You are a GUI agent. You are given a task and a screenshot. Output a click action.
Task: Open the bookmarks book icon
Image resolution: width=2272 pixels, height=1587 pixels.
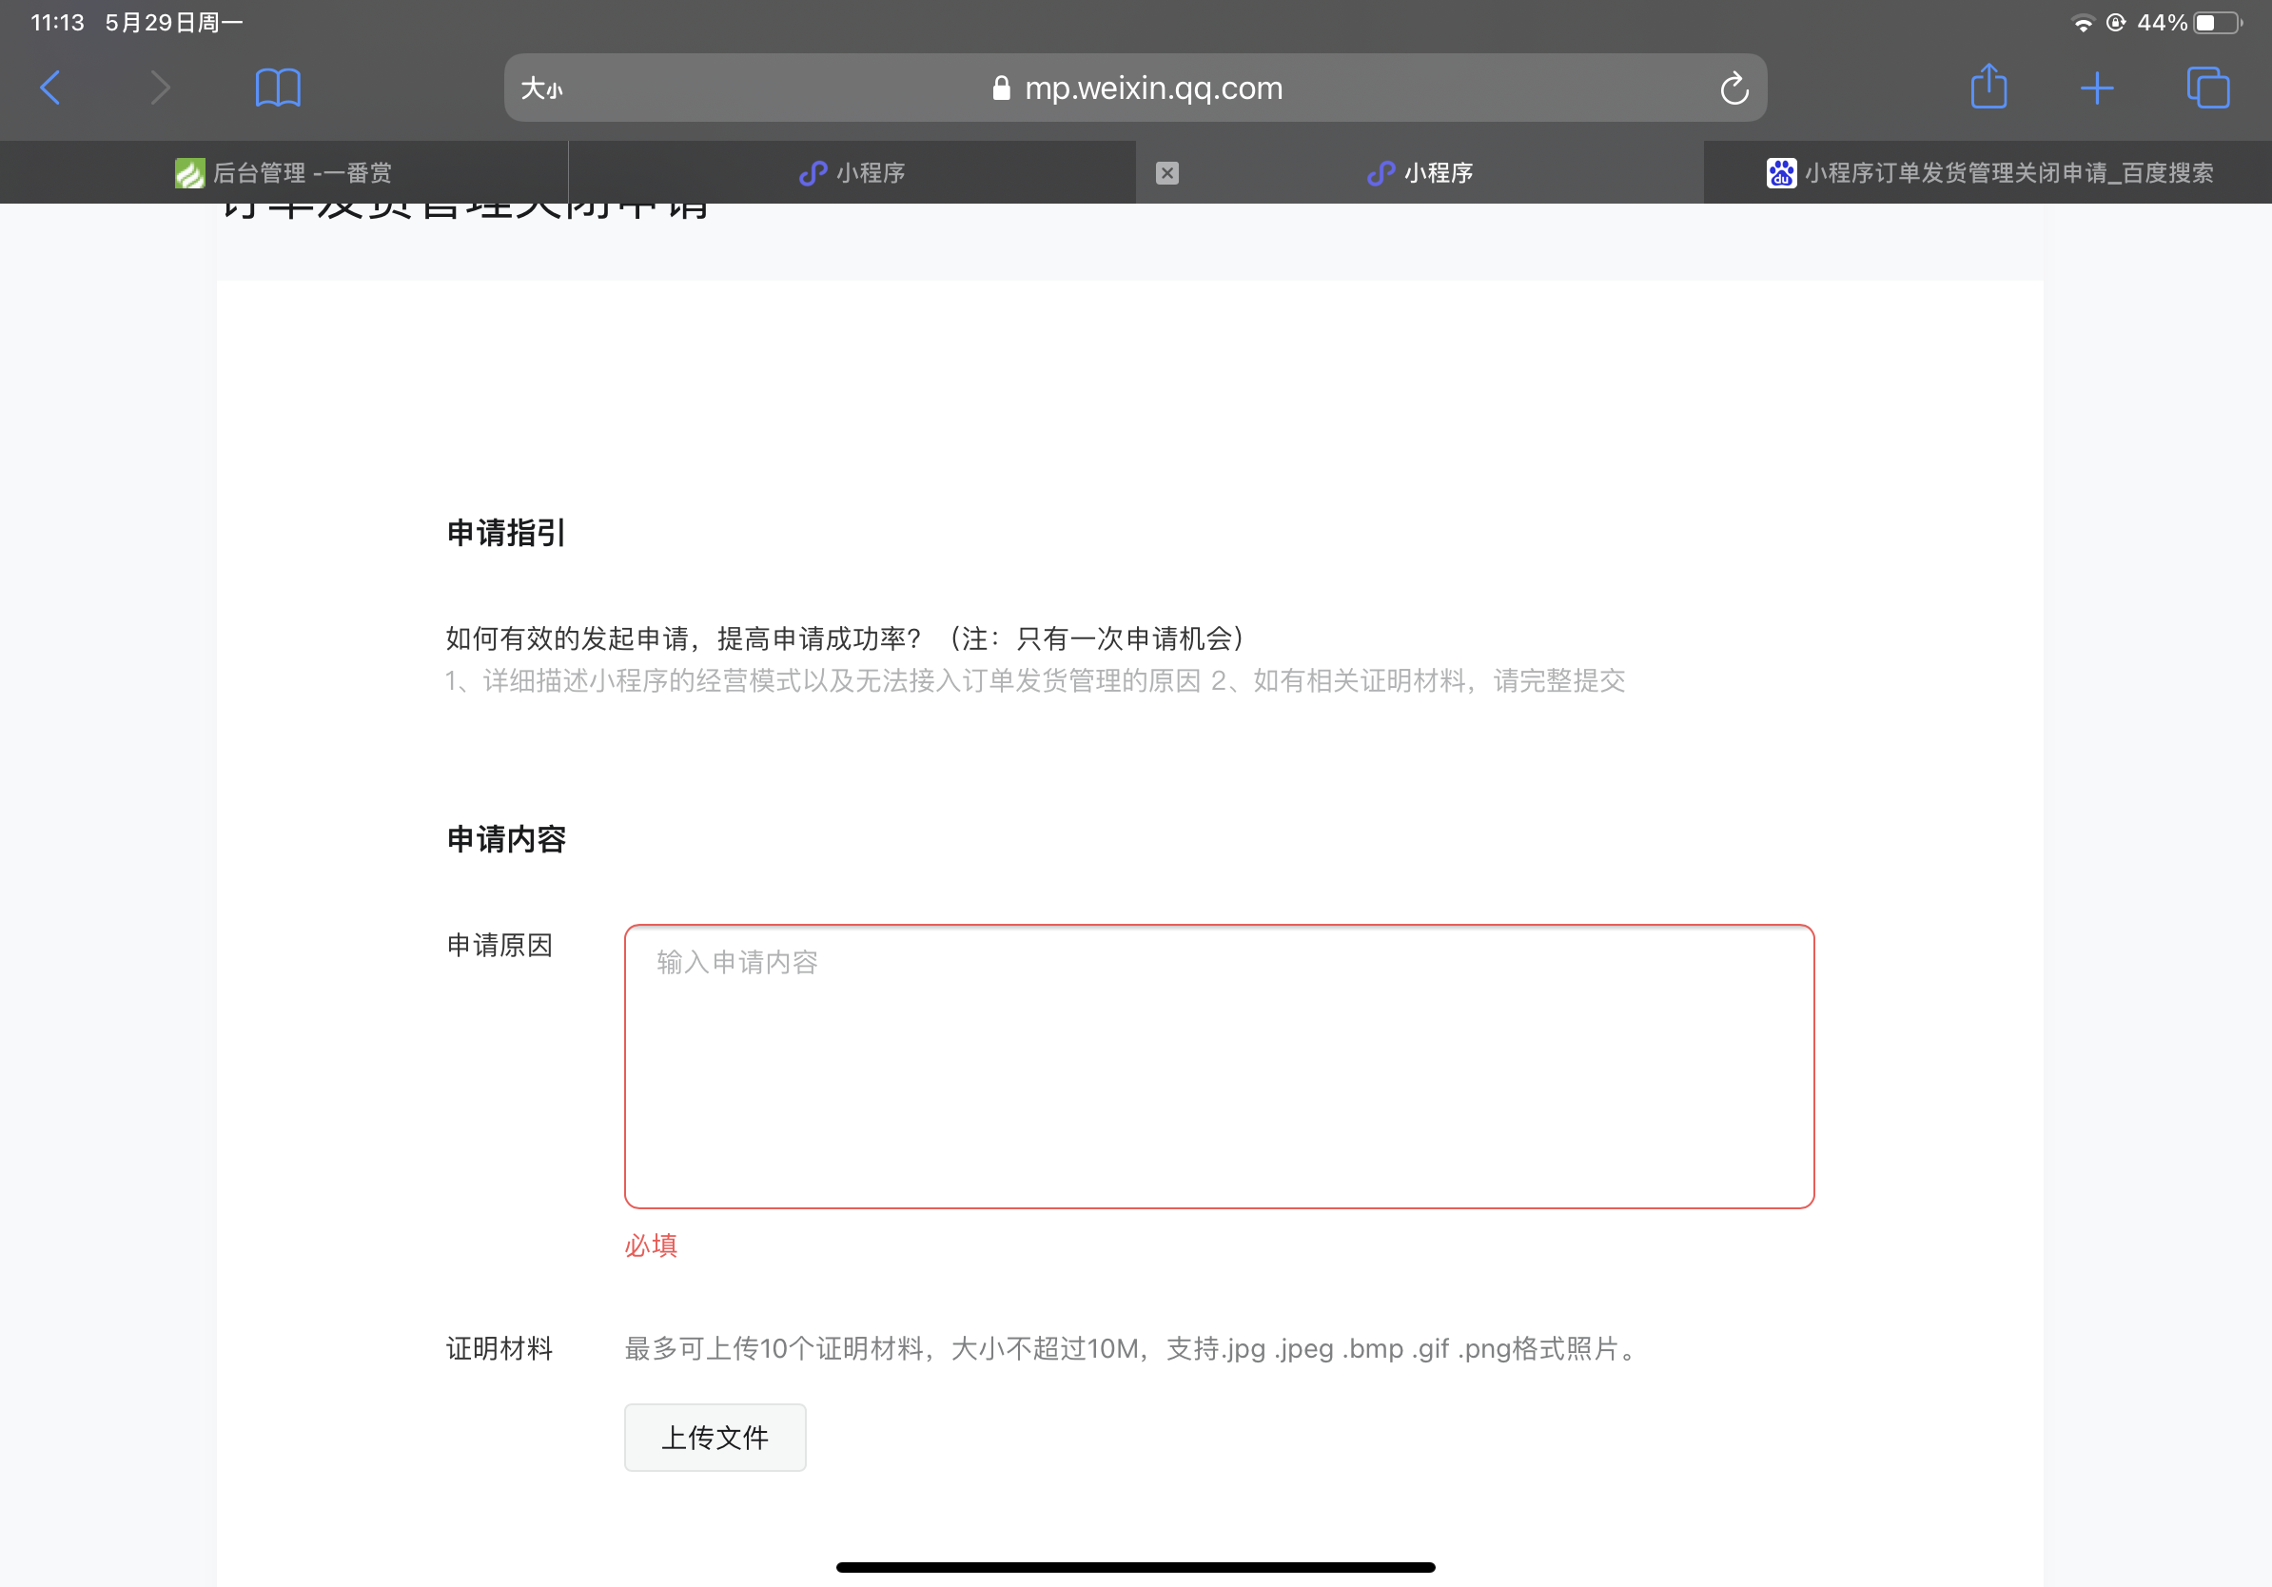tap(277, 88)
